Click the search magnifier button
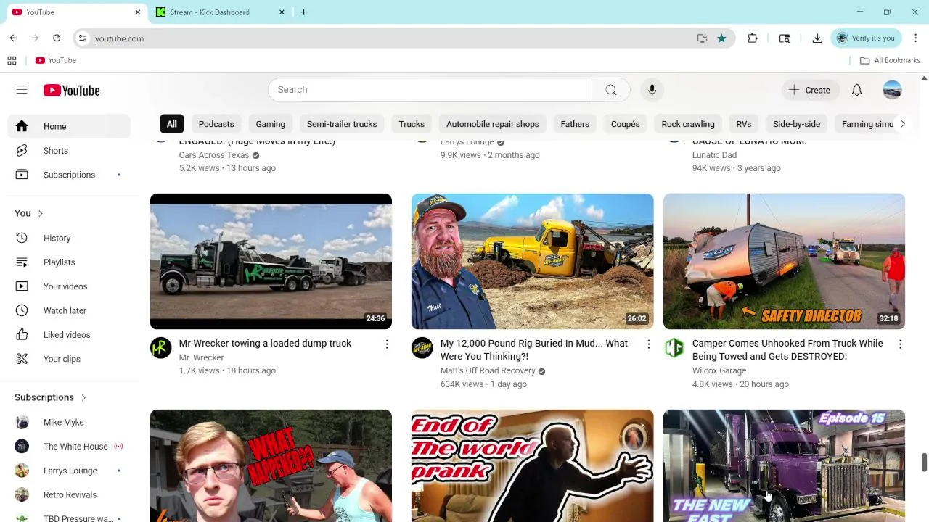 (x=611, y=90)
